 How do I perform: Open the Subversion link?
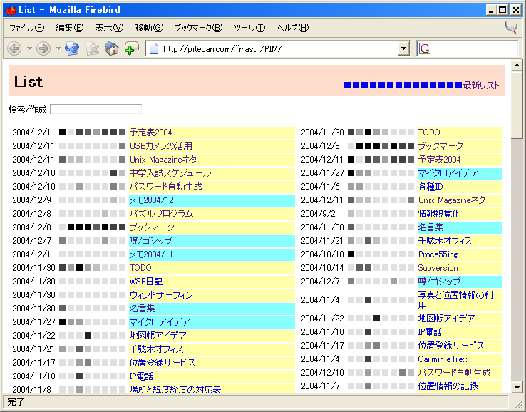(438, 268)
